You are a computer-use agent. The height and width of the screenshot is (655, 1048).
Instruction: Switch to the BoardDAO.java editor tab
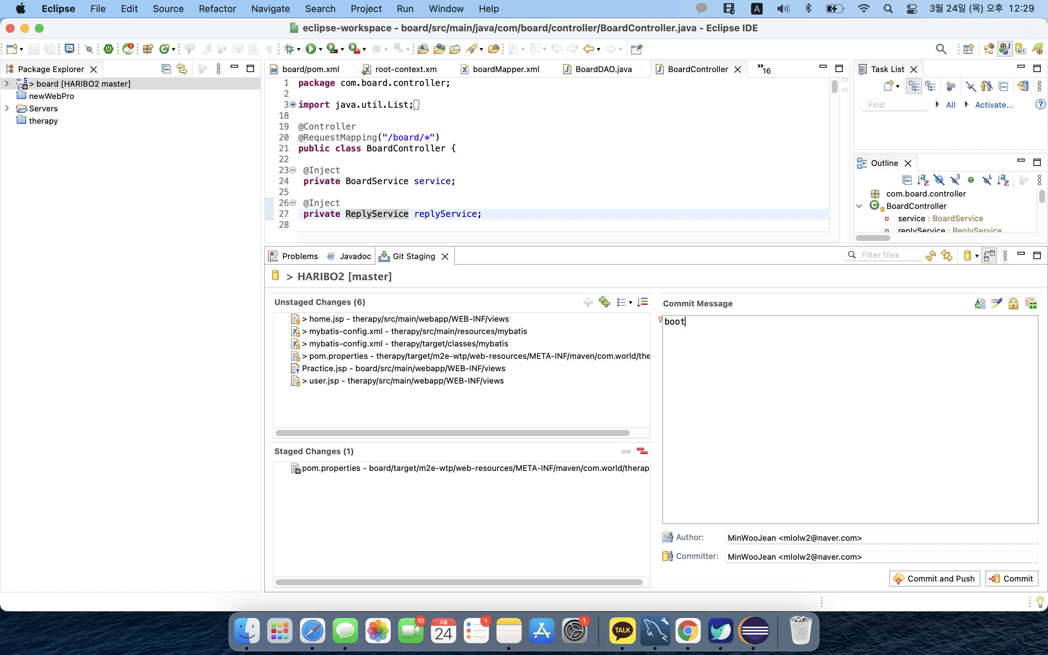coord(603,69)
